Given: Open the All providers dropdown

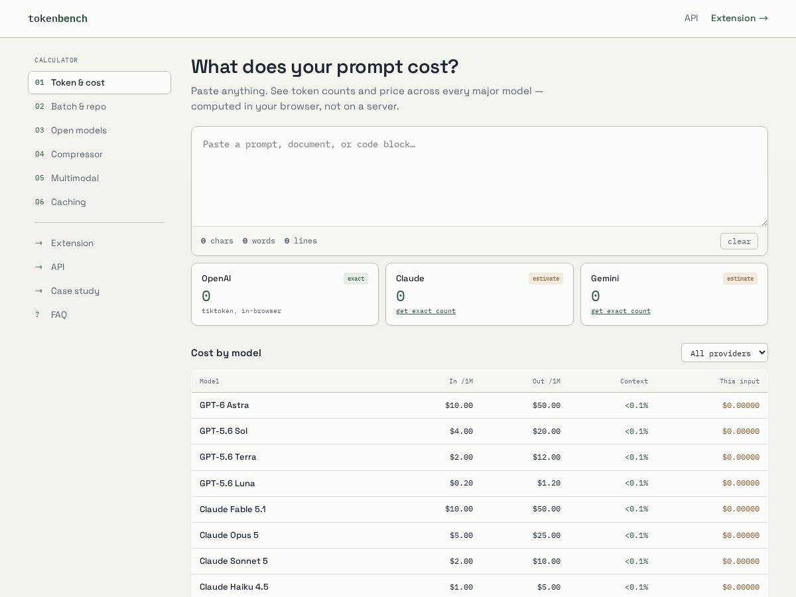Looking at the screenshot, I should [x=724, y=353].
